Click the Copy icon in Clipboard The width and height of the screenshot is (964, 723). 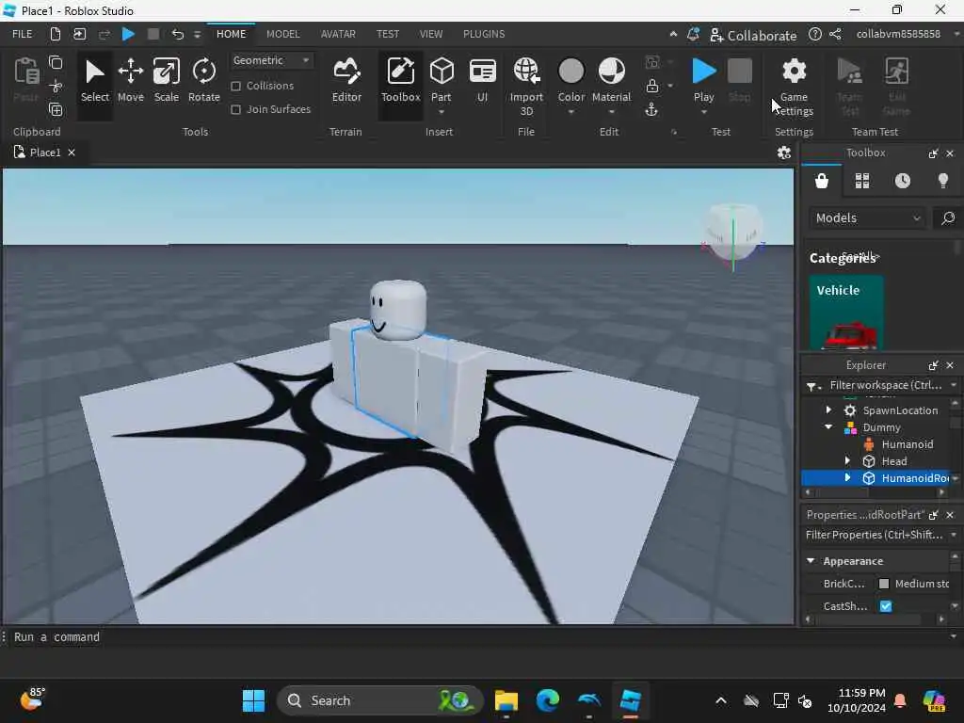coord(56,62)
